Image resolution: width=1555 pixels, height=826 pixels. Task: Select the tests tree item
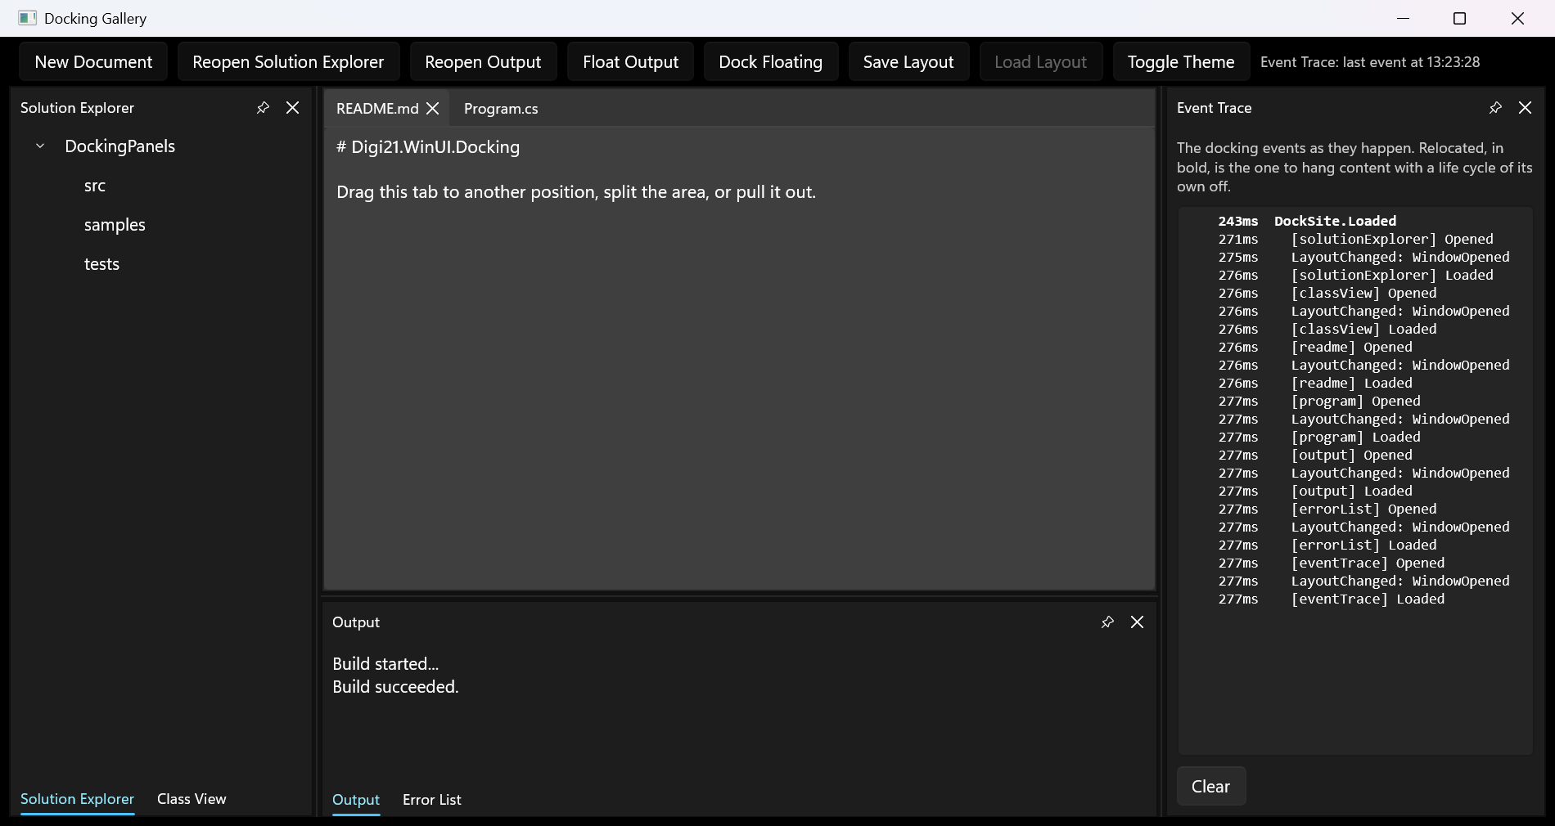(101, 264)
